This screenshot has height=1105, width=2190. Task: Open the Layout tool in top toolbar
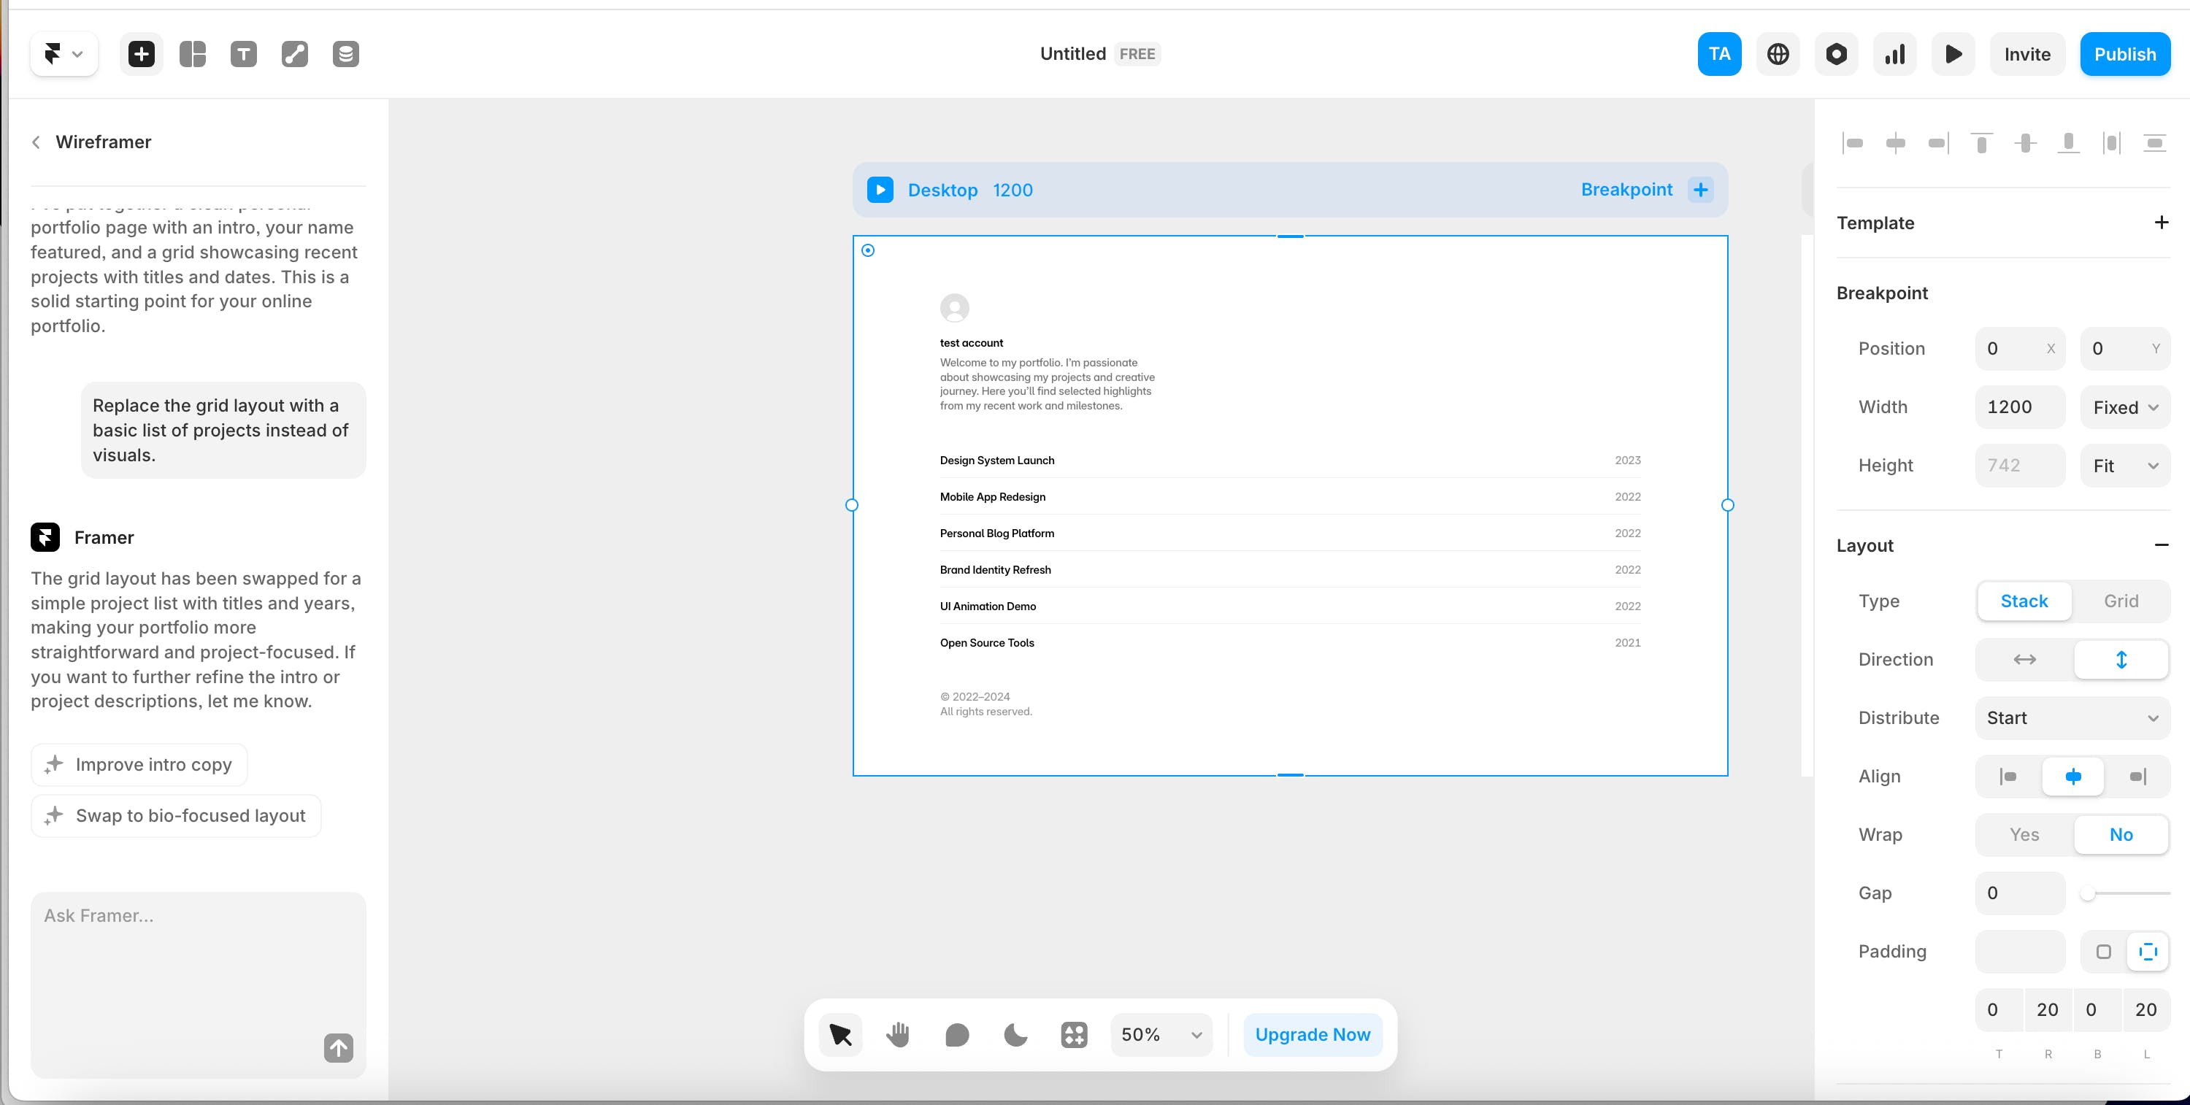pos(193,55)
